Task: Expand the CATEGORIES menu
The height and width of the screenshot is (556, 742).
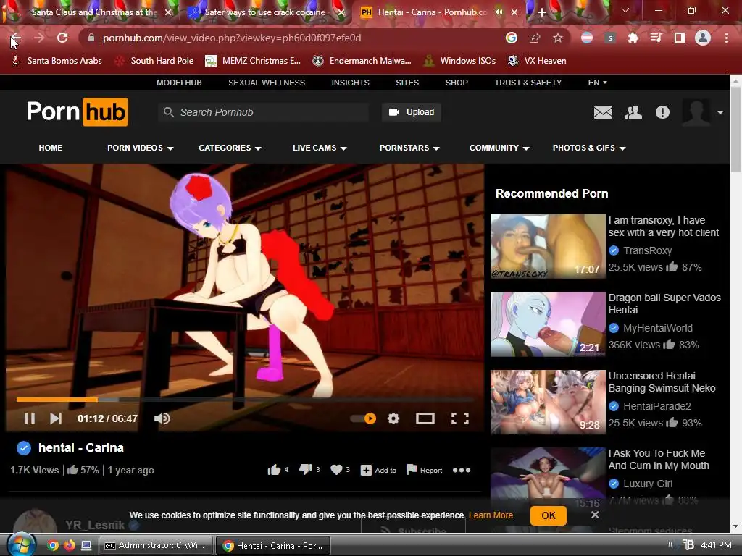Action: coord(230,148)
